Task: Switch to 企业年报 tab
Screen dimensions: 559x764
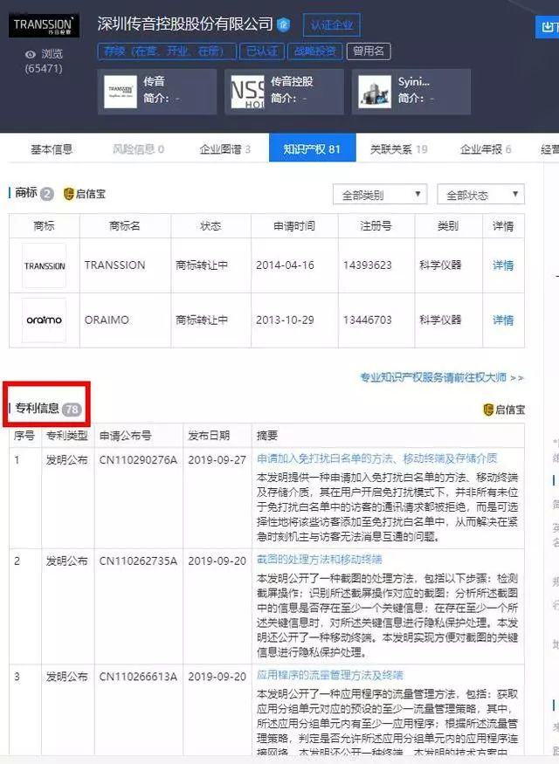Action: pos(486,149)
